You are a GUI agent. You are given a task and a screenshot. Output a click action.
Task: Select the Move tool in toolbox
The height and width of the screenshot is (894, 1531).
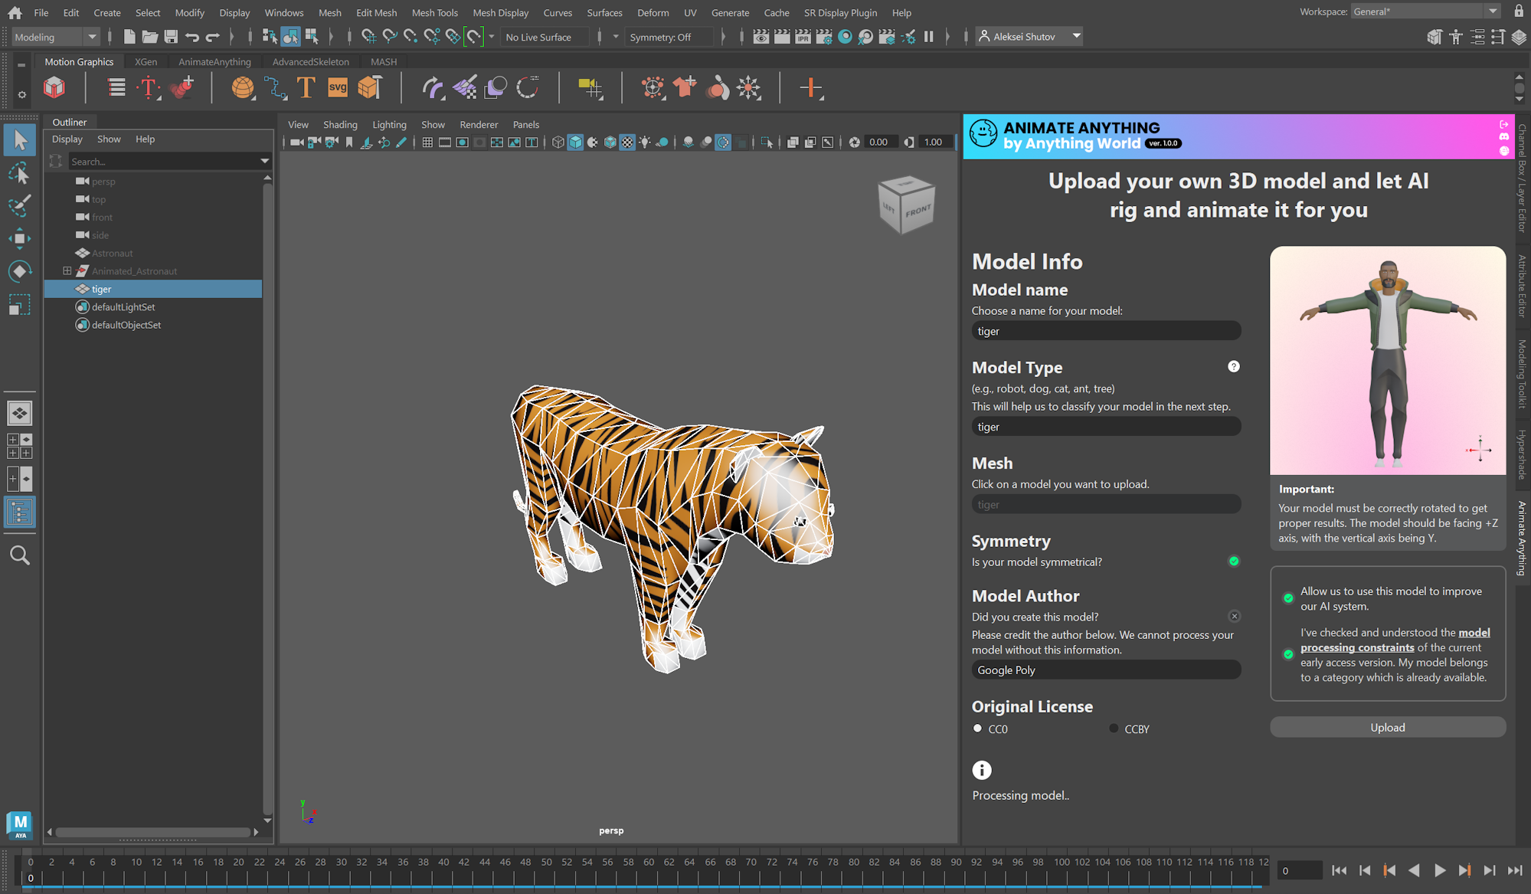pyautogui.click(x=19, y=238)
